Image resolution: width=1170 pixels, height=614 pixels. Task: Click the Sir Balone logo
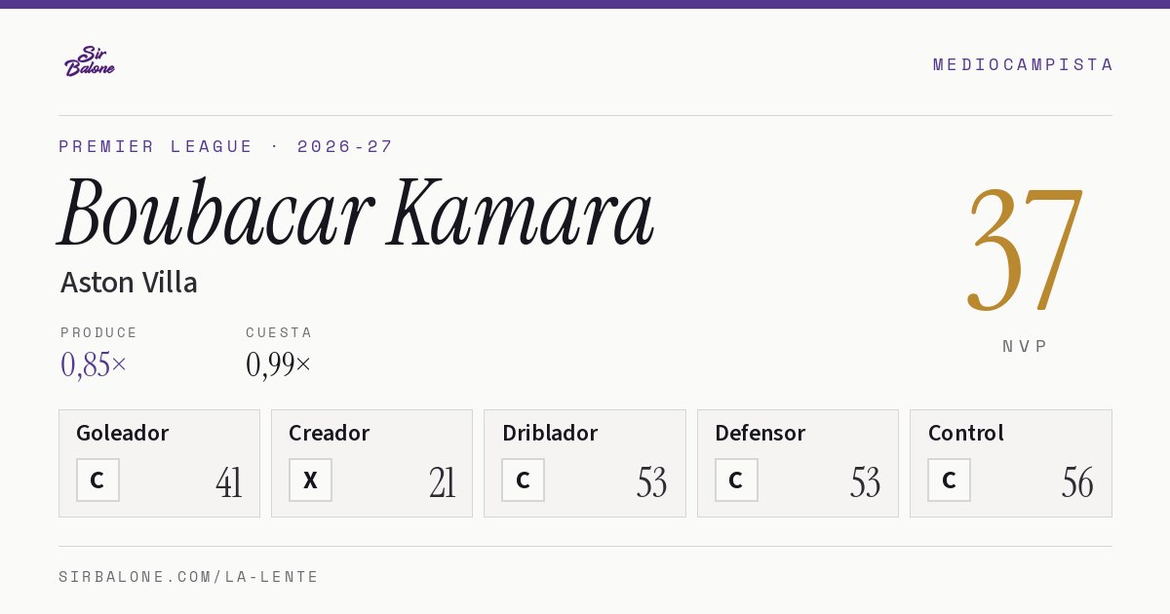90,61
